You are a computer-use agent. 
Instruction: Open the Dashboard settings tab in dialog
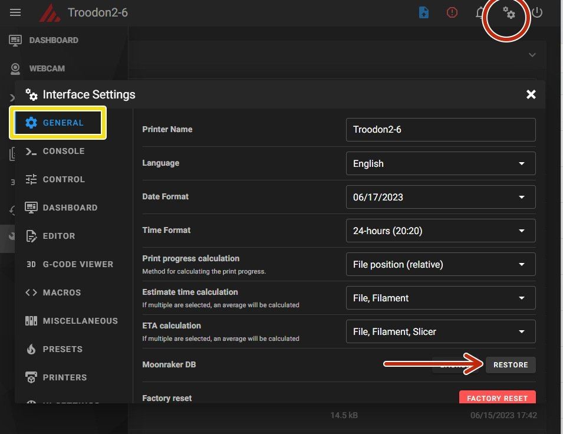click(x=74, y=208)
